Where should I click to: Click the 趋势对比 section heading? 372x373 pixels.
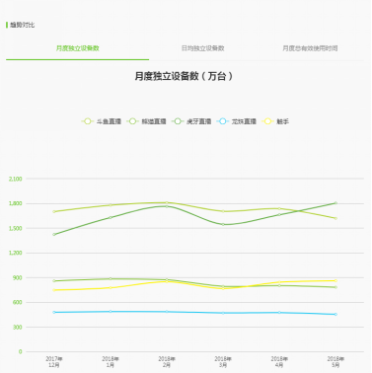(x=23, y=25)
